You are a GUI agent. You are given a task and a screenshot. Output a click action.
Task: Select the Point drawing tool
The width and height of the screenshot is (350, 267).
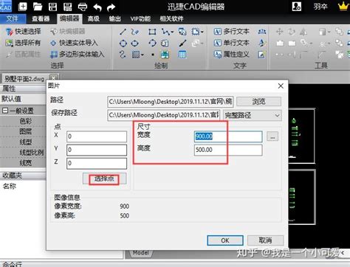point(153,55)
